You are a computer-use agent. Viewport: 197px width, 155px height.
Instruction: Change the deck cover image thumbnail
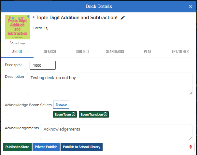(18, 27)
